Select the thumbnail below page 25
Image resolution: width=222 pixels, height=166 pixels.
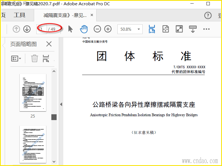coord(33,144)
